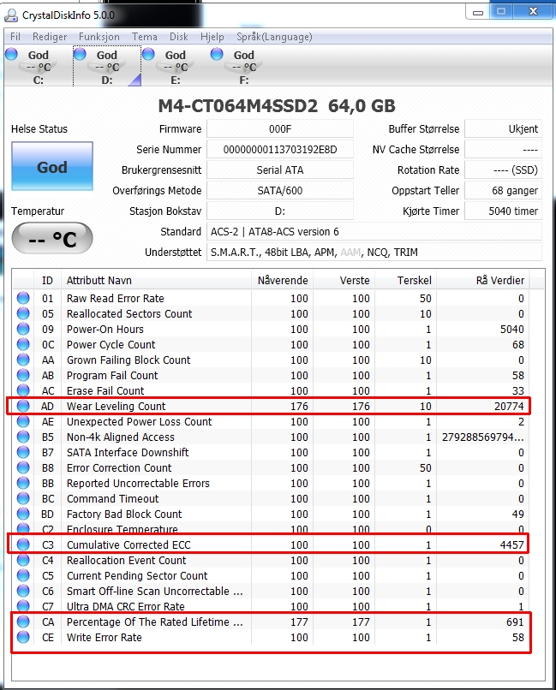This screenshot has width=556, height=690.
Task: Click status icon for Factory Bad Block Count
Action: (23, 514)
